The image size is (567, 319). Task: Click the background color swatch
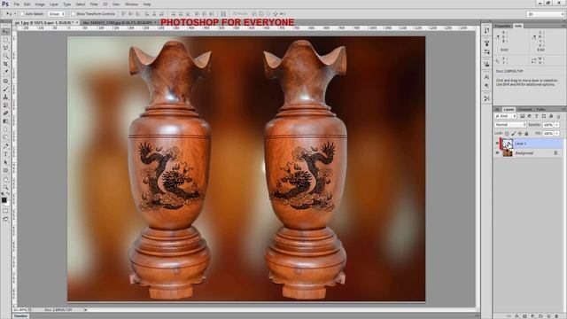[7, 203]
